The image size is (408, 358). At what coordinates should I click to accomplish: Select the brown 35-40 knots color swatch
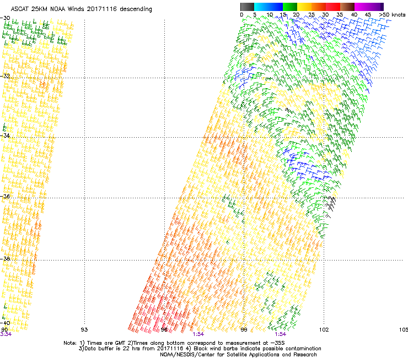point(347,7)
